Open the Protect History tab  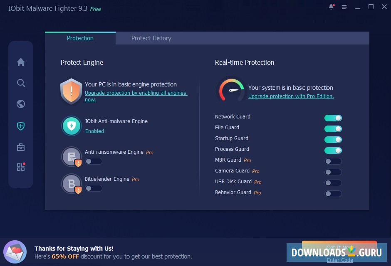tap(151, 38)
